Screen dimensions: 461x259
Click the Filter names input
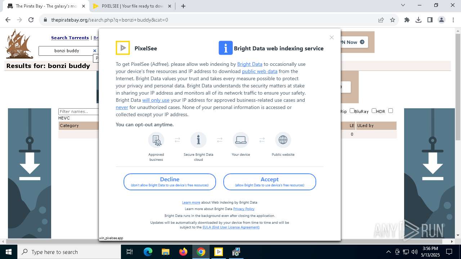pyautogui.click(x=79, y=112)
